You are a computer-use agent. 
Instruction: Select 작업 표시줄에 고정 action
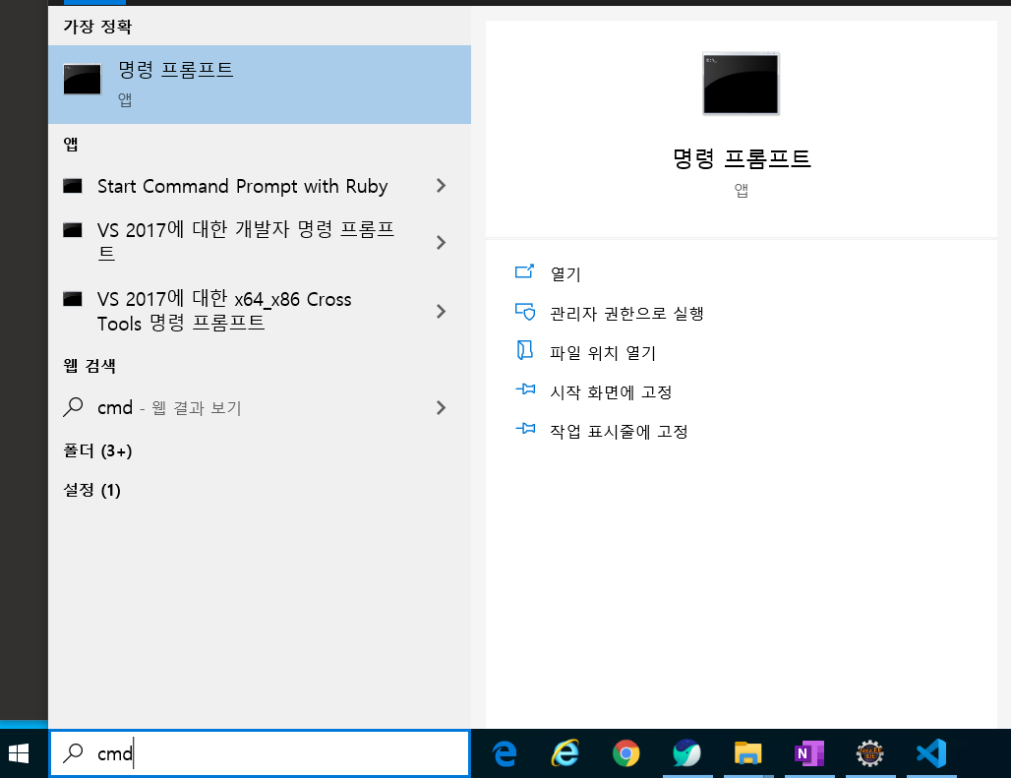[619, 431]
